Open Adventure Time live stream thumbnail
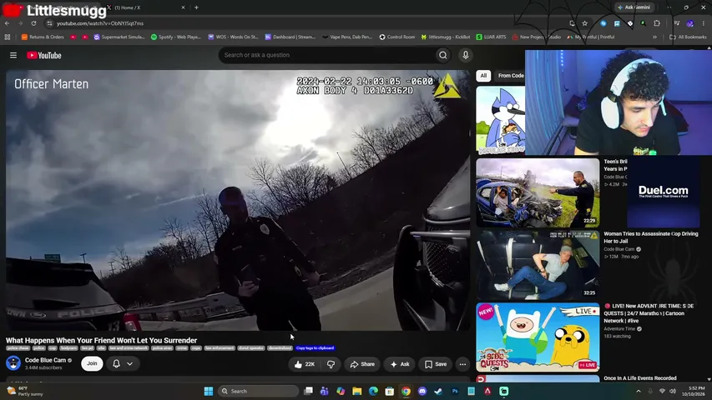Viewport: 712px width, 400px height. pyautogui.click(x=538, y=337)
